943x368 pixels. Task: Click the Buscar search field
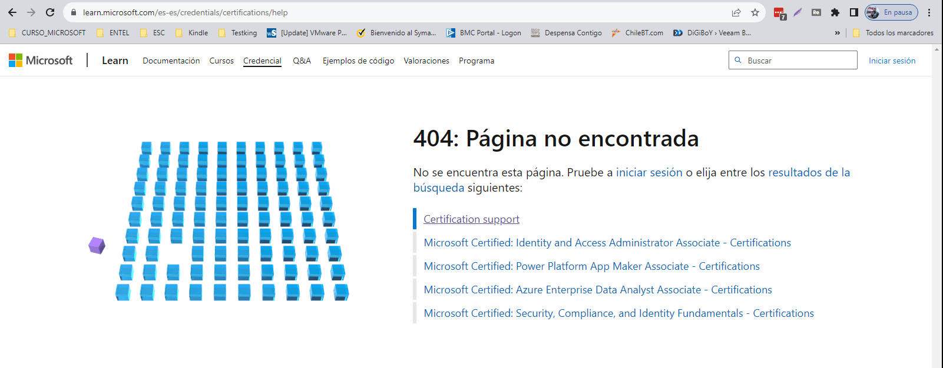point(793,60)
